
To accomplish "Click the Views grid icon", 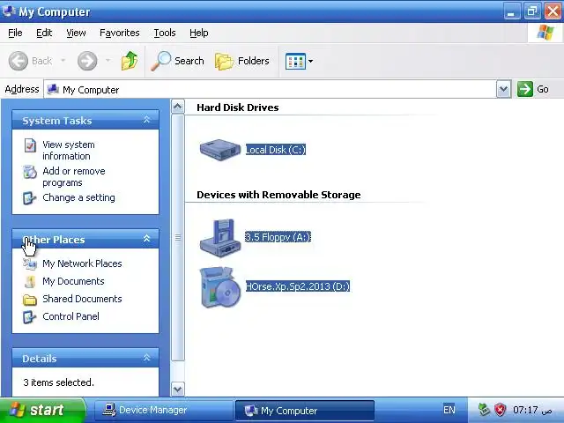I will pos(295,61).
